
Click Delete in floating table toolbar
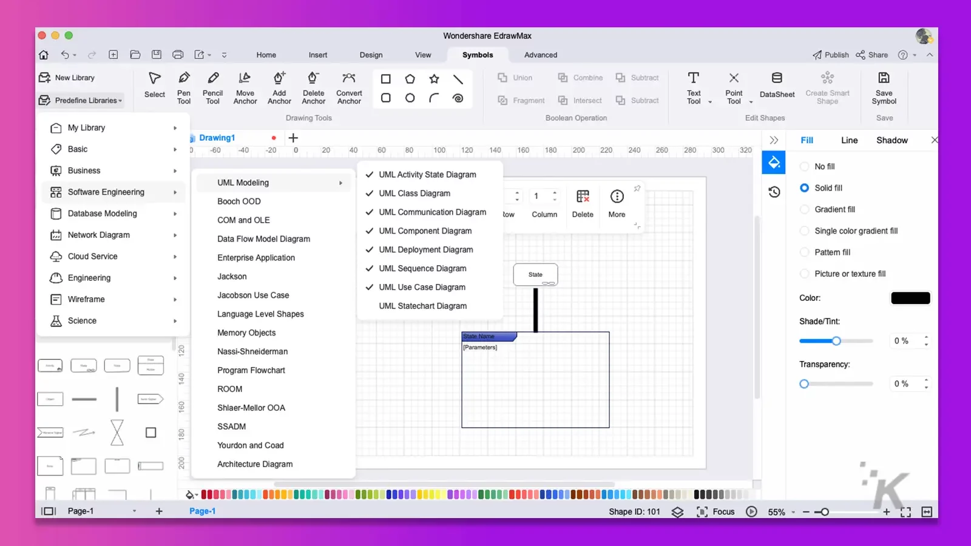(583, 203)
